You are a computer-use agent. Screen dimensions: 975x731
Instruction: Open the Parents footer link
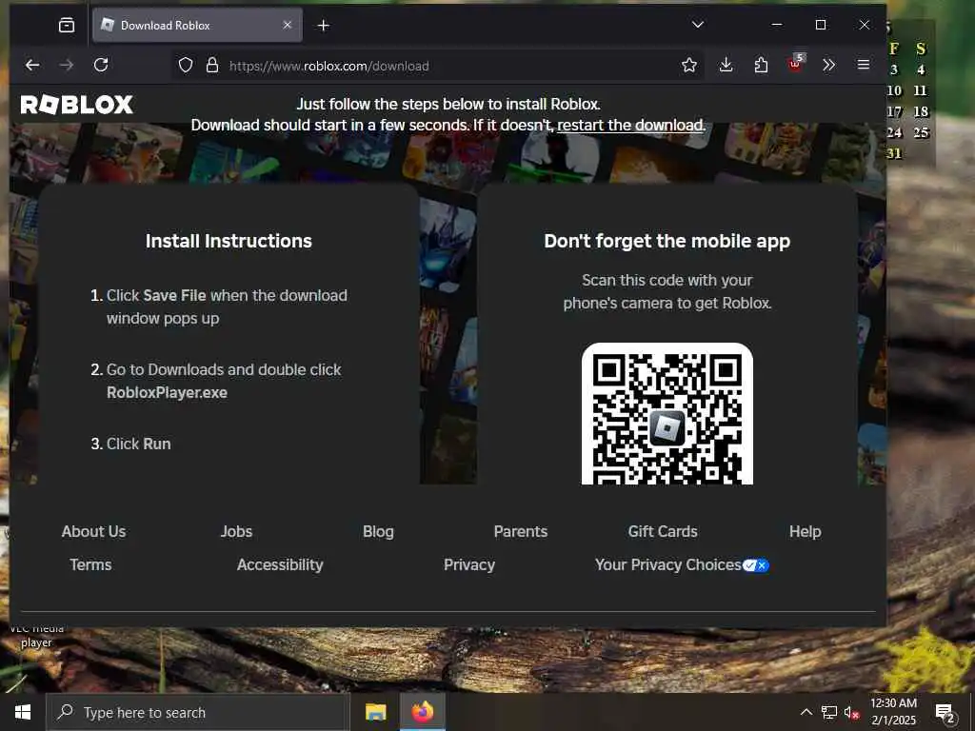coord(521,531)
